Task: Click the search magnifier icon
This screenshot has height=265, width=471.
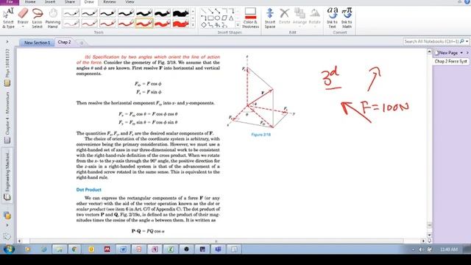Action: [462, 41]
